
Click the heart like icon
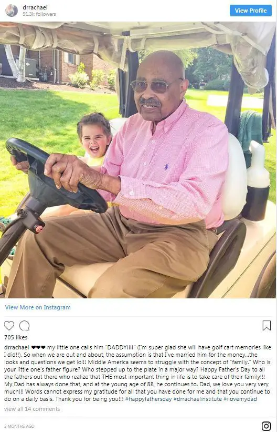pyautogui.click(x=9, y=326)
